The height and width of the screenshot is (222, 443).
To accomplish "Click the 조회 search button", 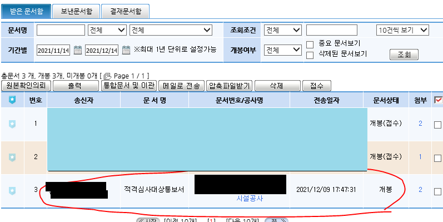I will click(x=404, y=55).
